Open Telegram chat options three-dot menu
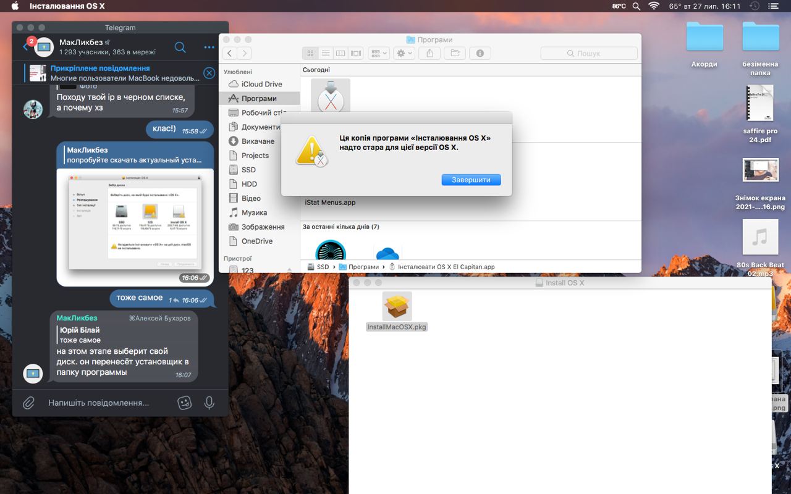Image resolution: width=791 pixels, height=494 pixels. tap(209, 48)
